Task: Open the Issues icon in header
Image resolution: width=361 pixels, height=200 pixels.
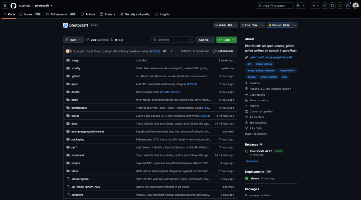Action: pyautogui.click(x=325, y=6)
